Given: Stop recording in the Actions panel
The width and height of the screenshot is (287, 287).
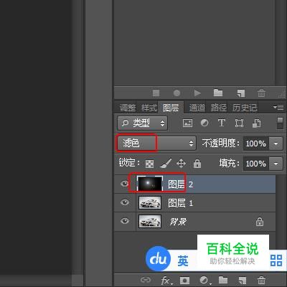Looking at the screenshot, I should click(x=156, y=93).
